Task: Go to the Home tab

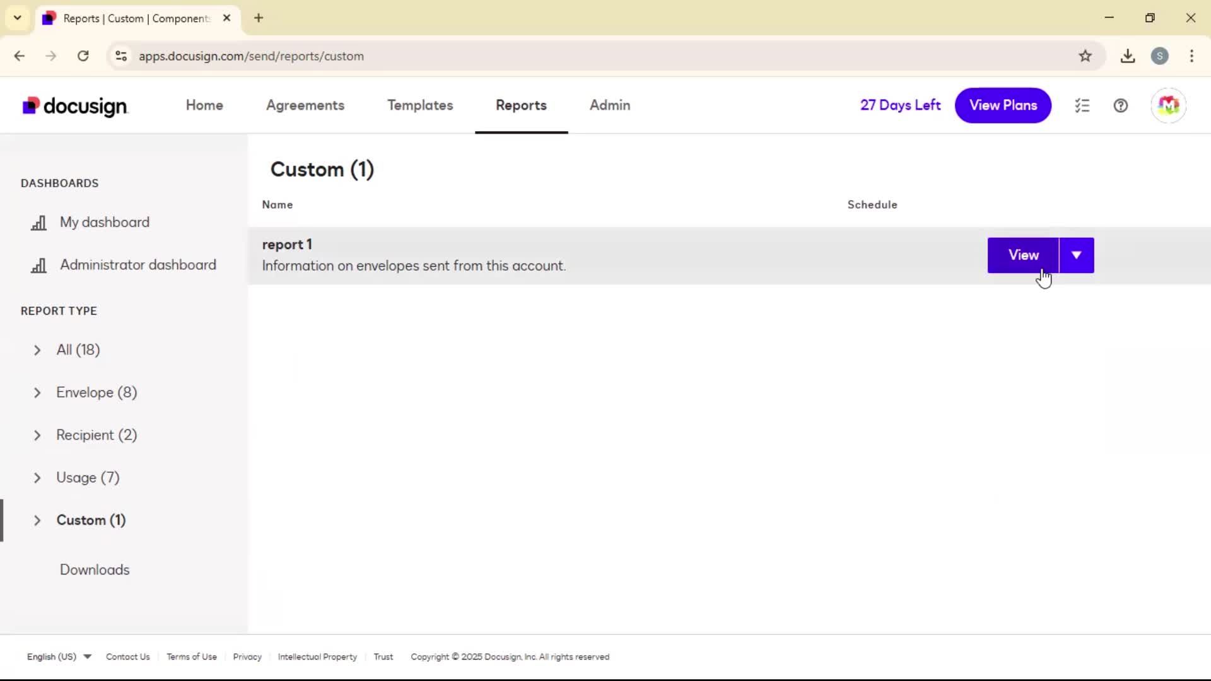Action: tap(204, 105)
